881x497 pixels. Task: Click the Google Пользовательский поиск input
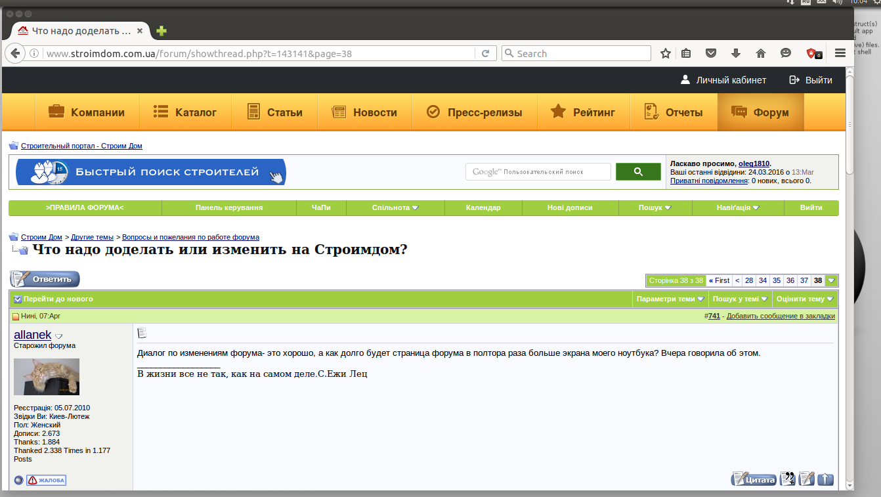(x=538, y=171)
